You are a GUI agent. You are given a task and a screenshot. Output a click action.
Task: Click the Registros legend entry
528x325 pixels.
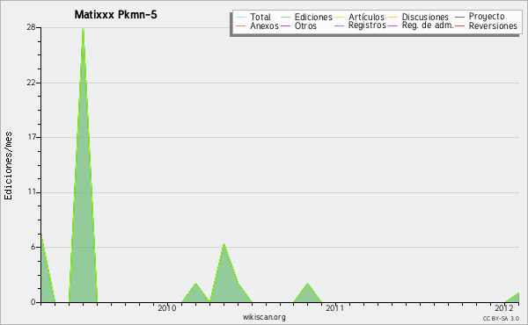(x=367, y=25)
